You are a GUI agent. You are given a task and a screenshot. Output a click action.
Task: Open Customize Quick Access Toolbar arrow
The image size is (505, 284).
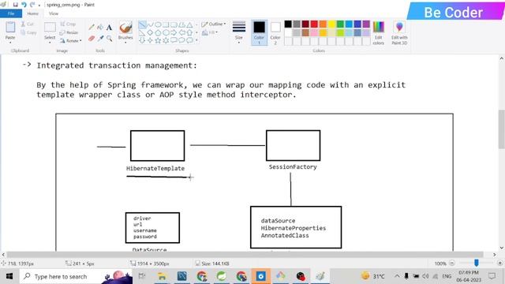click(x=39, y=6)
